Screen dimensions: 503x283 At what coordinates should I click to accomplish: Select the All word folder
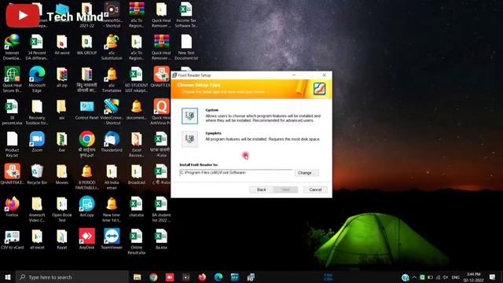tap(62, 45)
